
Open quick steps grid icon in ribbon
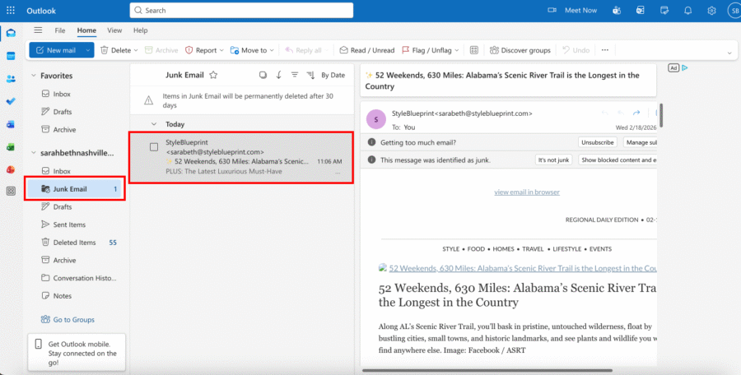[x=474, y=50]
